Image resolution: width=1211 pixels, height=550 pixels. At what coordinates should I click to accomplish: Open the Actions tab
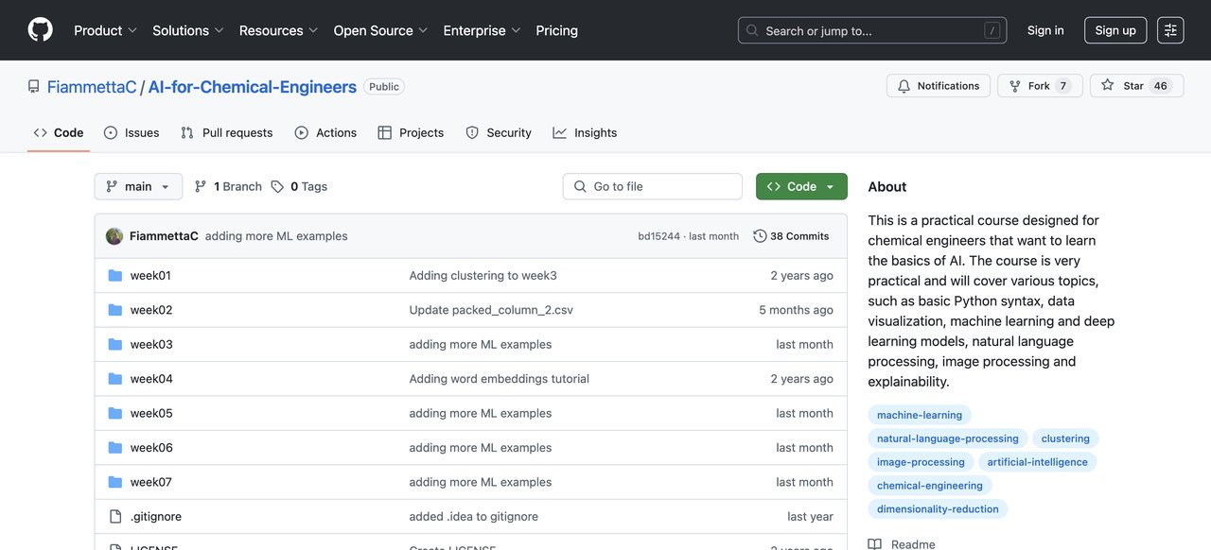(x=325, y=132)
